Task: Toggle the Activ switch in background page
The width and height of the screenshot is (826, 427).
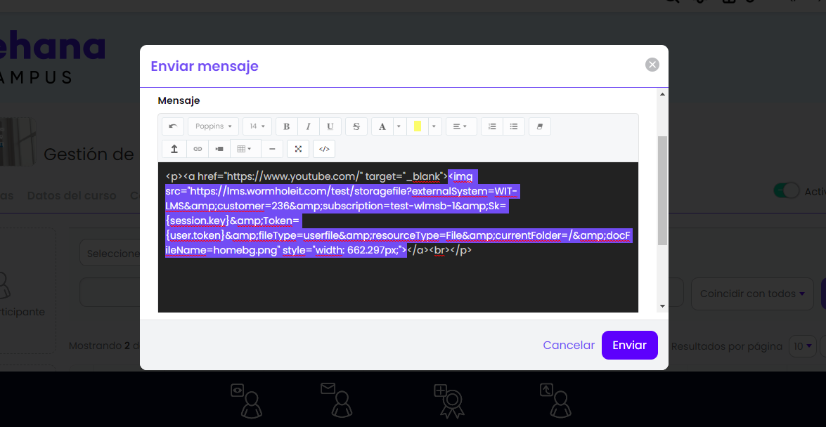Action: (787, 191)
